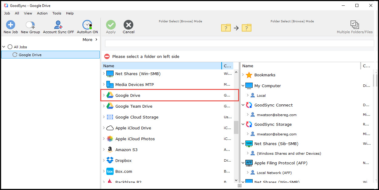Click the left list vertical scrollbar thumb

[x=236, y=127]
